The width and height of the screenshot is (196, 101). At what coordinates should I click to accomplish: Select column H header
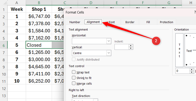click(x=191, y=3)
